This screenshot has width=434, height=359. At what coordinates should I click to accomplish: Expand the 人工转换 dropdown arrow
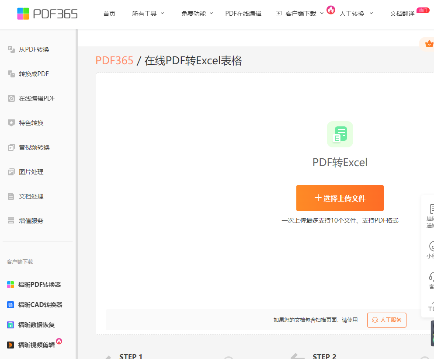(x=371, y=13)
